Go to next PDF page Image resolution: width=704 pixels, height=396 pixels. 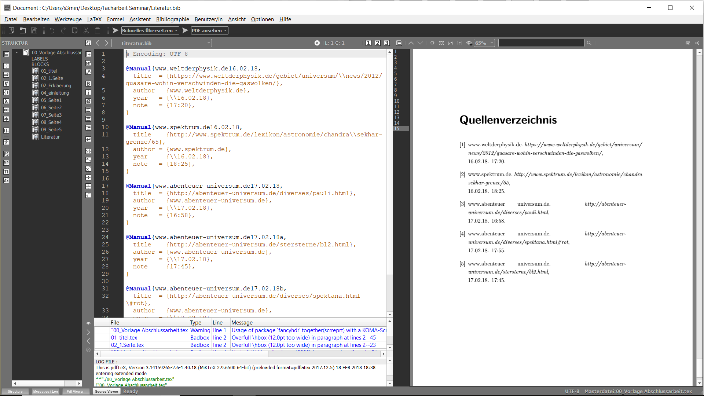[x=420, y=43]
